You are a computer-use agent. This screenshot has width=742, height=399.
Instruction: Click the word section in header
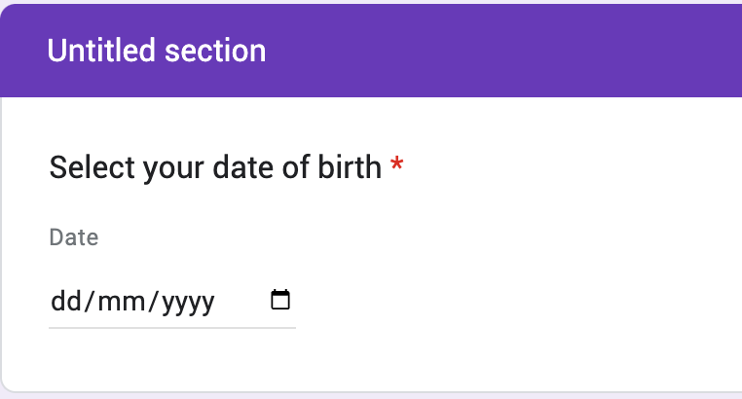pyautogui.click(x=215, y=51)
